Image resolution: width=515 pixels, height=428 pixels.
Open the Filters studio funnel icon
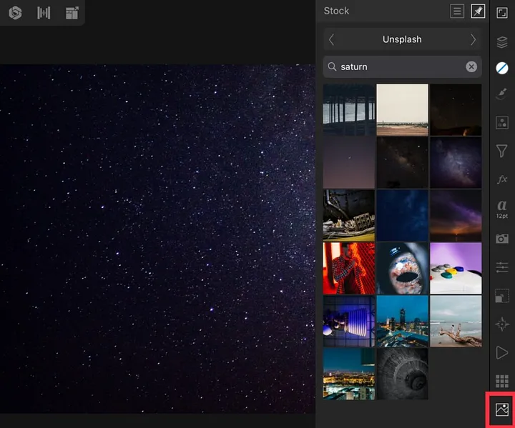tap(502, 151)
